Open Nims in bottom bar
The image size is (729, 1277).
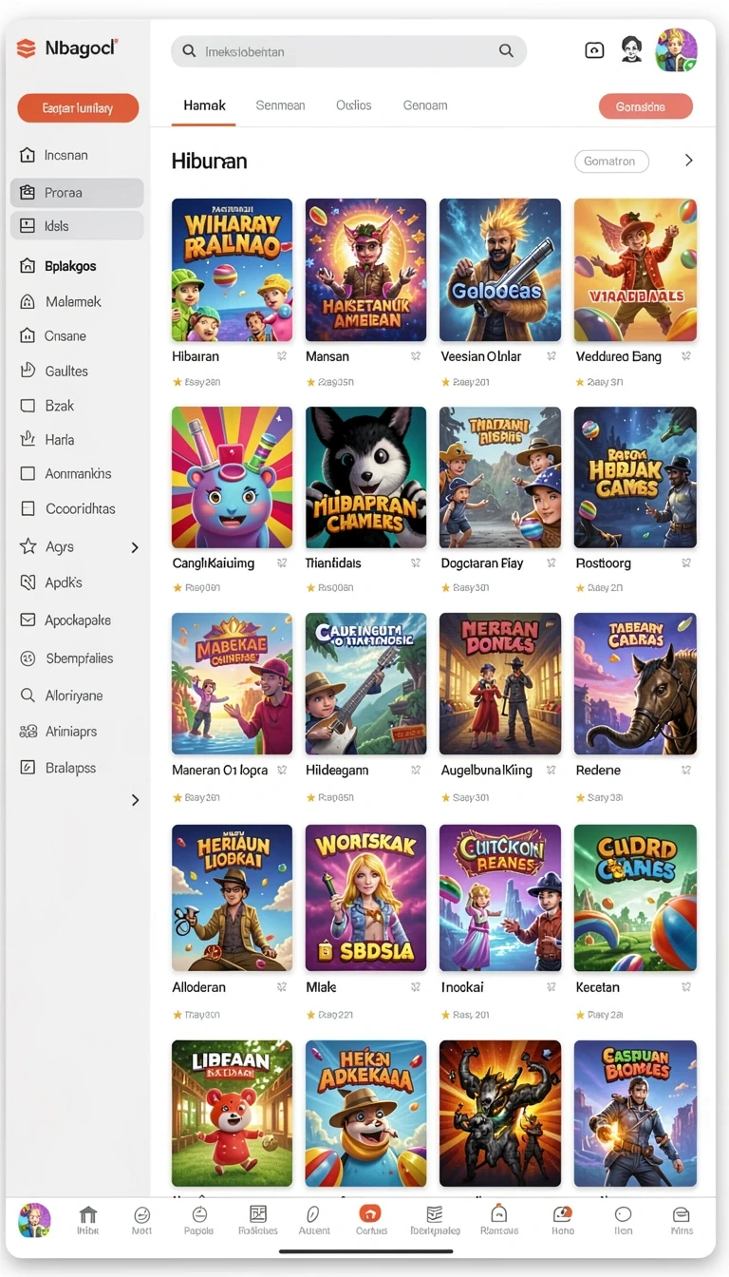[x=682, y=1220]
